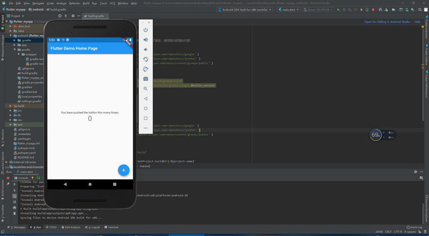
Task: Open the Refactor menu
Action: pos(75,3)
